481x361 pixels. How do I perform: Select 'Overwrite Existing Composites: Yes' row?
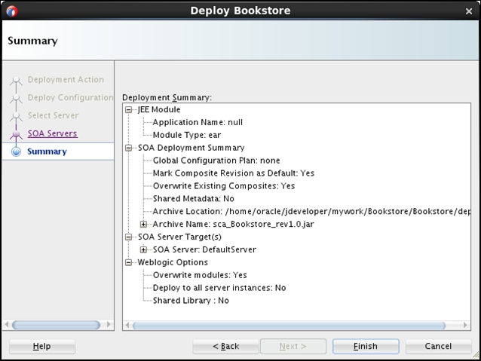pyautogui.click(x=224, y=186)
